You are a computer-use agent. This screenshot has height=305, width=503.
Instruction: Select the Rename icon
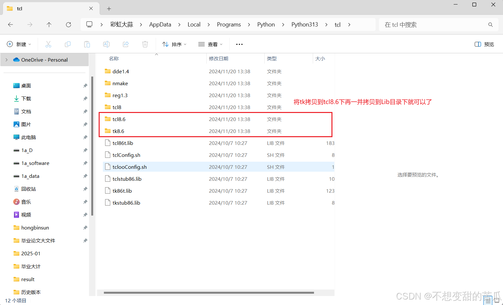(x=106, y=44)
